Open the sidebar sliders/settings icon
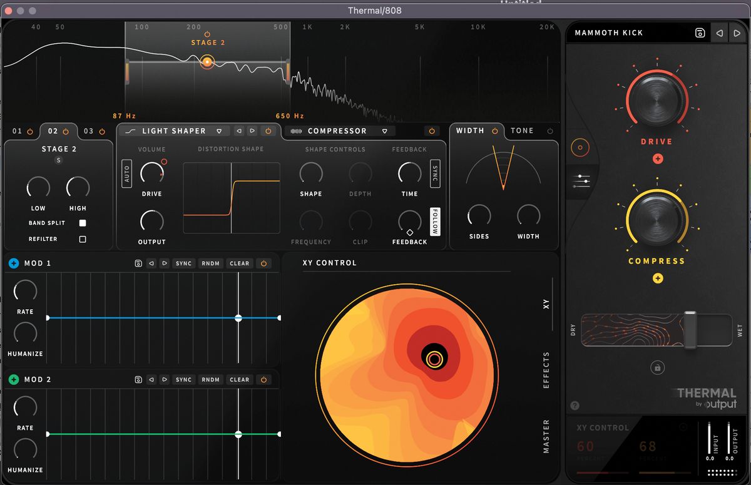751x485 pixels. coord(581,181)
